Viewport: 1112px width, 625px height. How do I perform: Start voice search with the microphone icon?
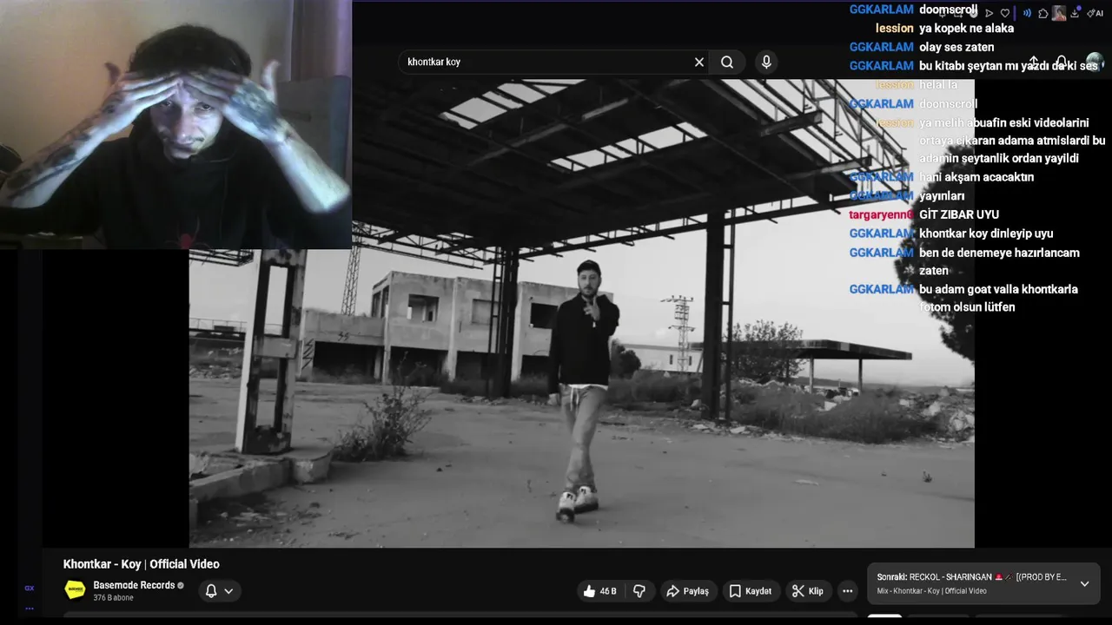[766, 62]
